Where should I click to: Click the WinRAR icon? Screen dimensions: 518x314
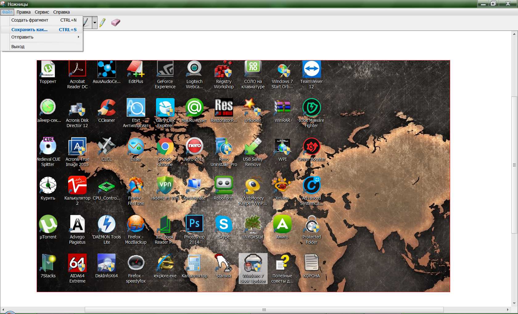coord(282,108)
